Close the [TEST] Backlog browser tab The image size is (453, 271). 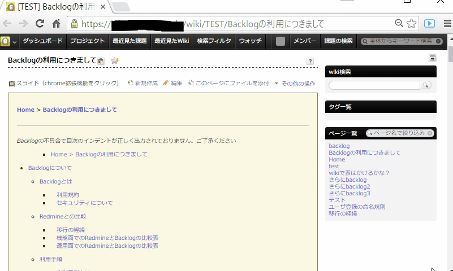102,7
